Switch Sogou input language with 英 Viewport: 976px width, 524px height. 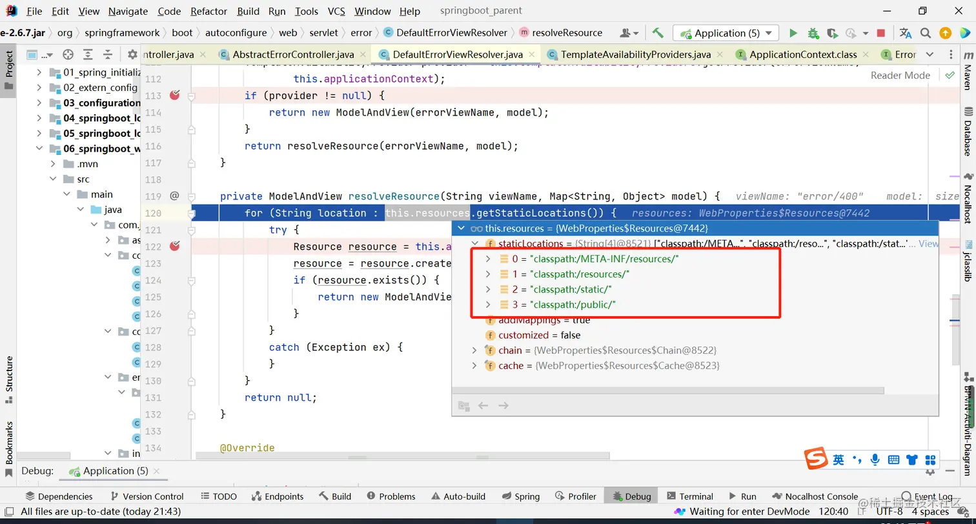[x=838, y=459]
